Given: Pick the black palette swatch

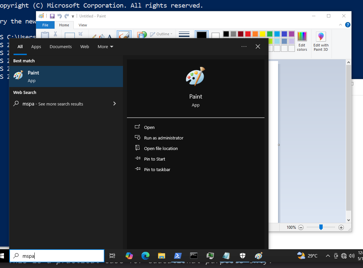Looking at the screenshot, I should click(x=226, y=34).
